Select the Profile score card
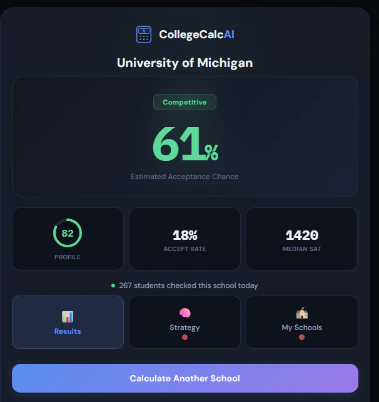The width and height of the screenshot is (379, 402). click(x=68, y=239)
